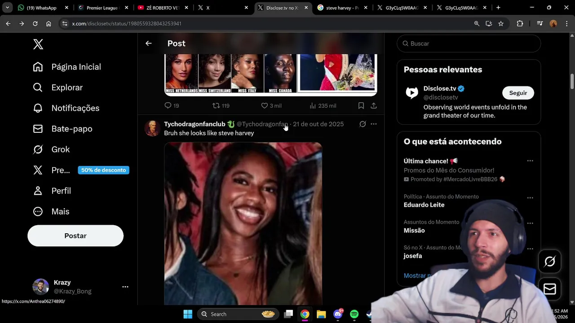This screenshot has width=575, height=323.
Task: Open Spotify from the taskbar
Action: (x=354, y=314)
